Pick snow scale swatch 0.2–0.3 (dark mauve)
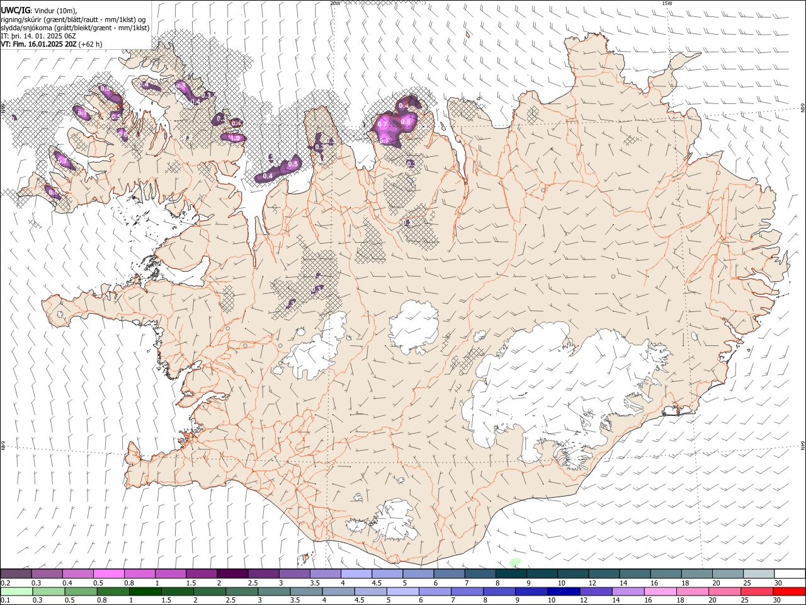This screenshot has width=806, height=605. click(16, 574)
